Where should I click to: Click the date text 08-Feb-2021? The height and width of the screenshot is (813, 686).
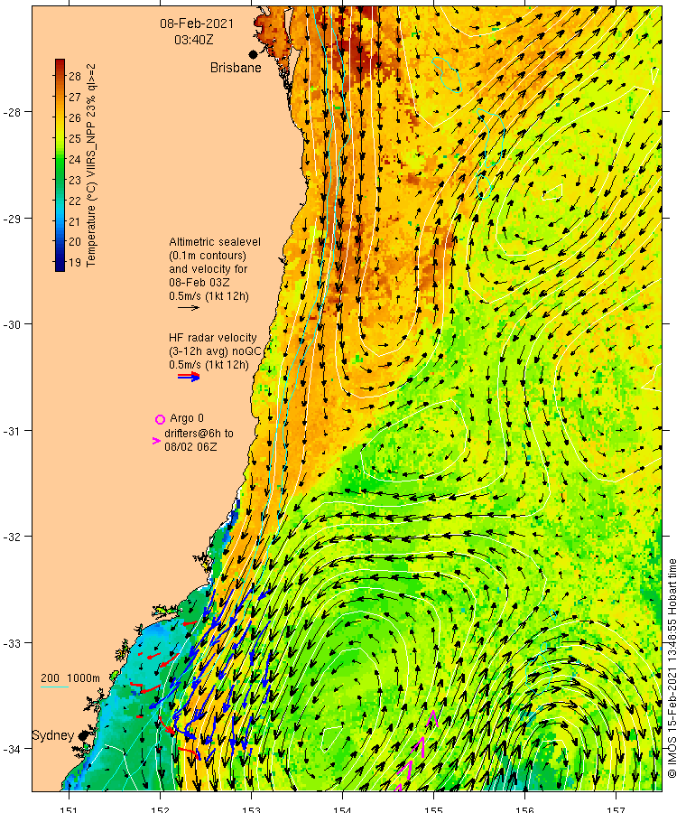point(197,23)
